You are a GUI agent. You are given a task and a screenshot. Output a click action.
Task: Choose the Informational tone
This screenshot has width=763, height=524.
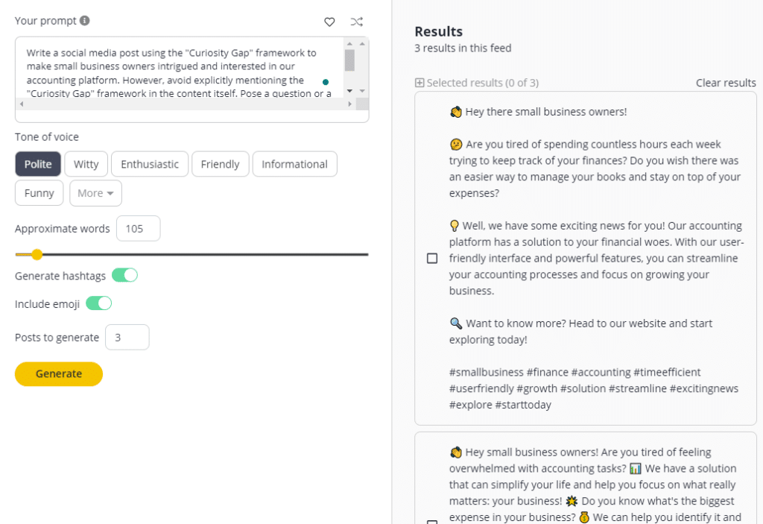click(x=294, y=164)
